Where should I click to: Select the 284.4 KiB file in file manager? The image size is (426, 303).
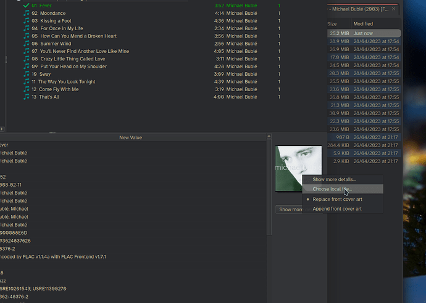pos(364,145)
